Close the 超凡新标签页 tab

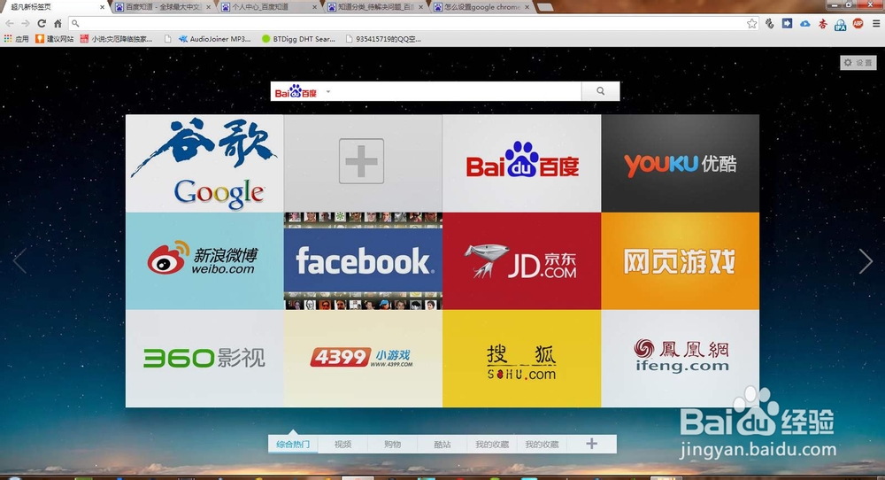(102, 7)
